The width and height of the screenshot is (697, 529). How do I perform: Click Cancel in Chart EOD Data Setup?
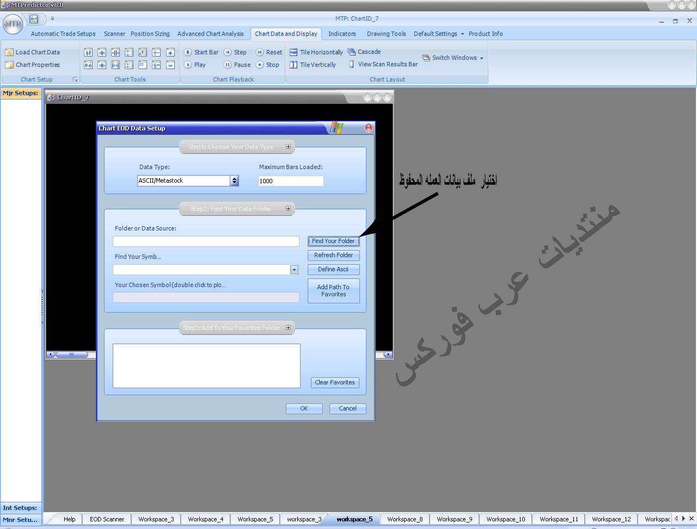tap(347, 408)
